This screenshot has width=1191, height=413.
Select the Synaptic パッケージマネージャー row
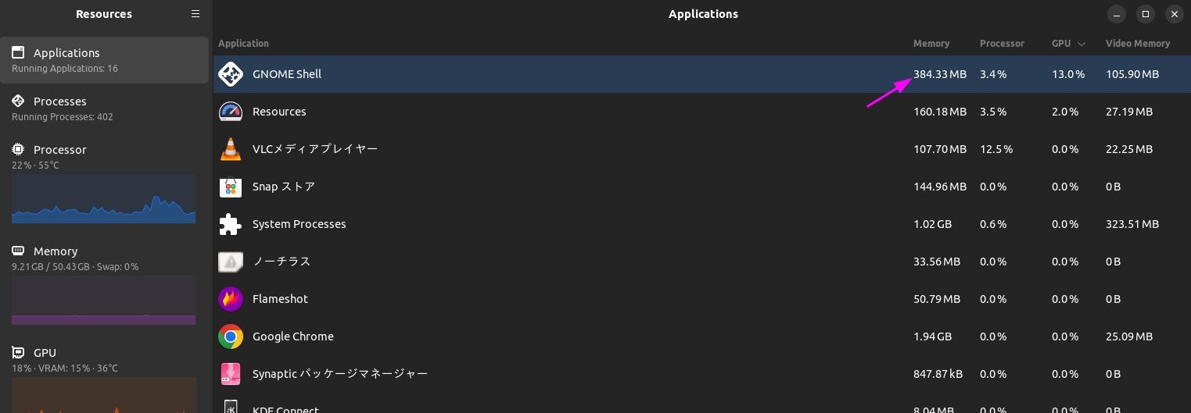pyautogui.click(x=701, y=374)
